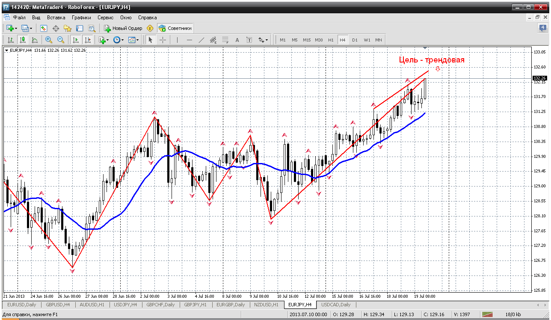551x320 pixels.
Task: Open the Графики menu
Action: (81, 18)
